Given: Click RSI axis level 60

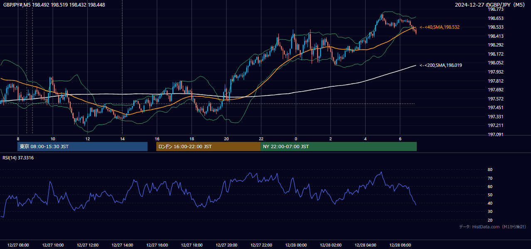Looking at the screenshot, I should coord(490,186).
